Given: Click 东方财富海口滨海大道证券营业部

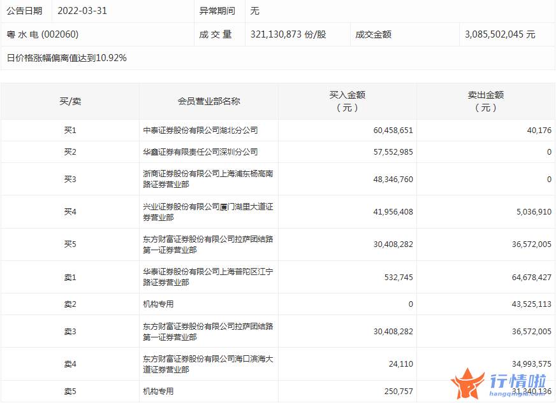Looking at the screenshot, I should (208, 364).
